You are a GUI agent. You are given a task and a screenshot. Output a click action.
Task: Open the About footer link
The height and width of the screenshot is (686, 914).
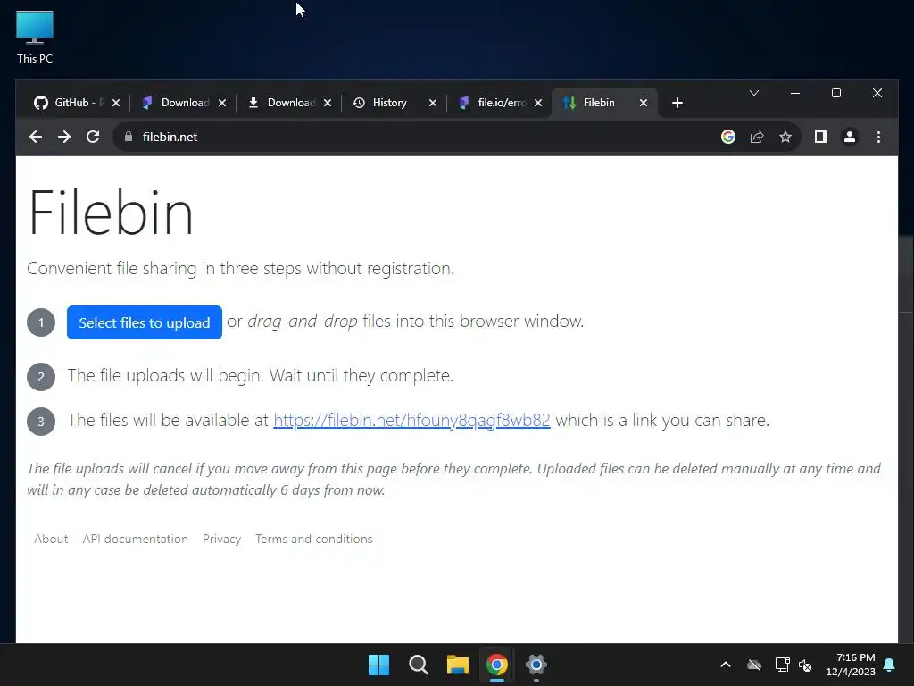[x=51, y=539]
